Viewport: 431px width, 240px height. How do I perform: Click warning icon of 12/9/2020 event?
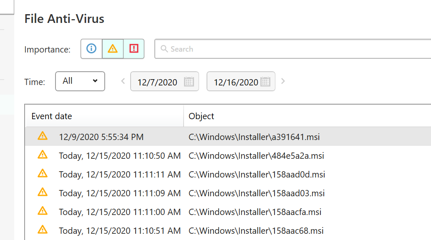(x=43, y=136)
